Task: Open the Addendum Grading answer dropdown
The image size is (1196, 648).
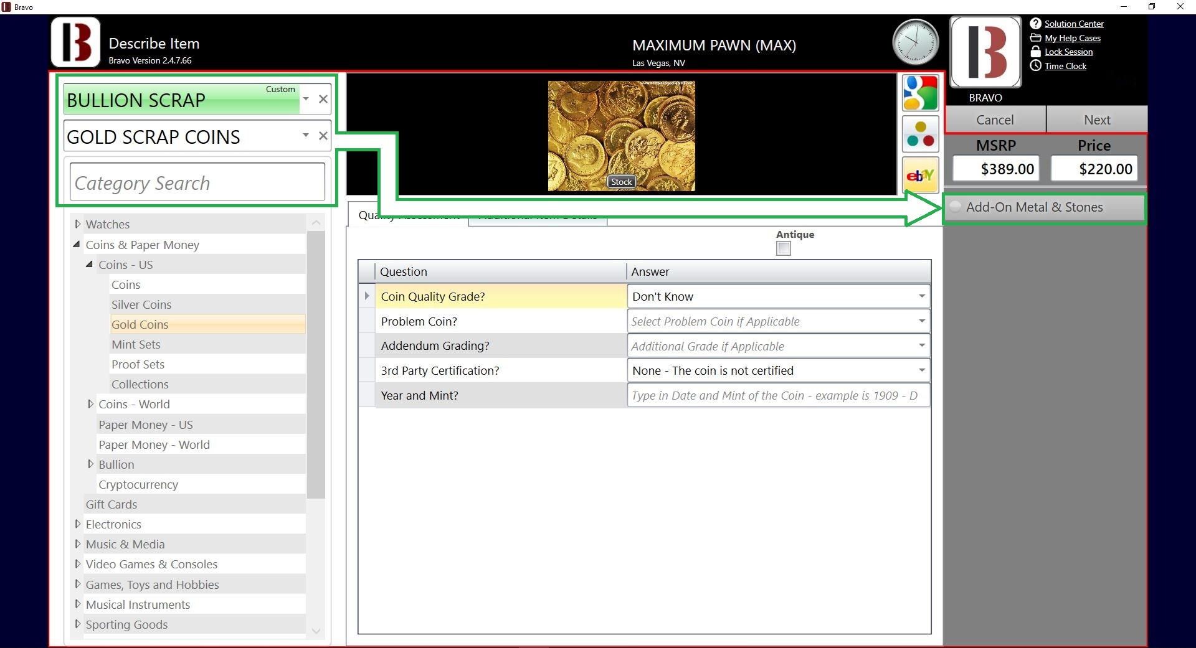Action: [921, 345]
